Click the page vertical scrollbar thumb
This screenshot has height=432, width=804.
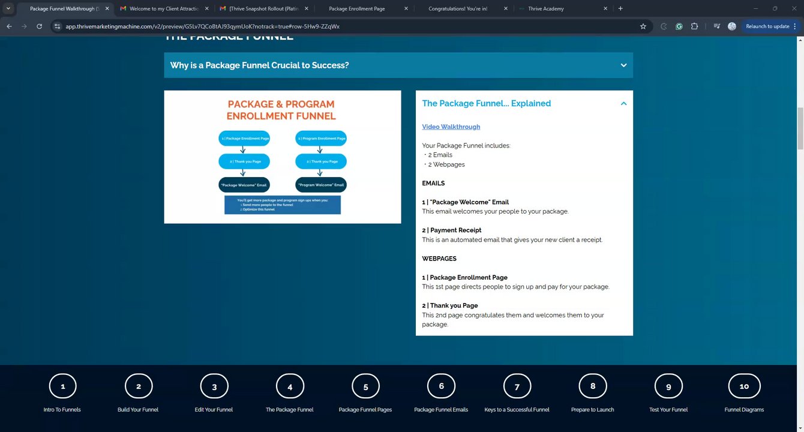click(800, 129)
